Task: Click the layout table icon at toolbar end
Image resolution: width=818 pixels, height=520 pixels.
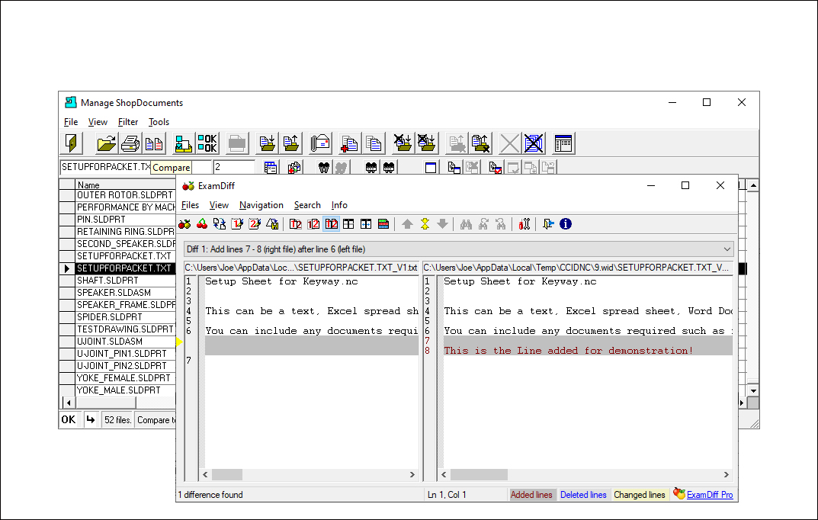Action: coord(563,143)
